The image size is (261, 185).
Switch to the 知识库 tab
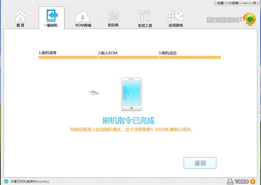[x=113, y=18]
